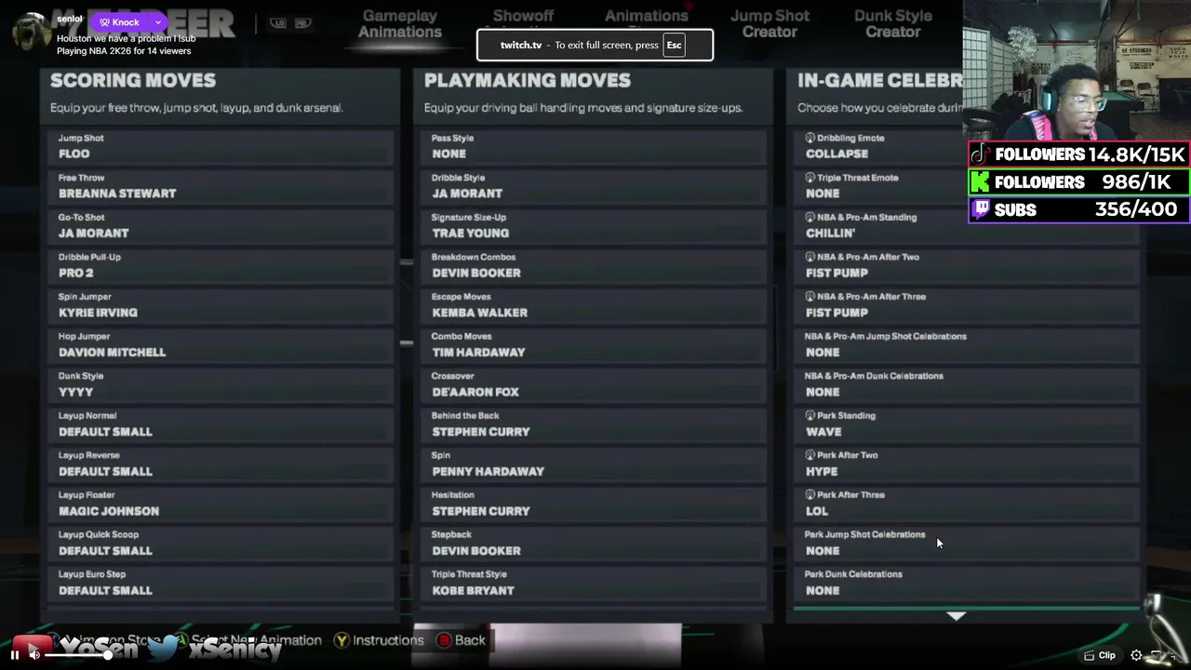The width and height of the screenshot is (1191, 670).
Task: Select the Layup Reverse row
Action: pyautogui.click(x=221, y=463)
